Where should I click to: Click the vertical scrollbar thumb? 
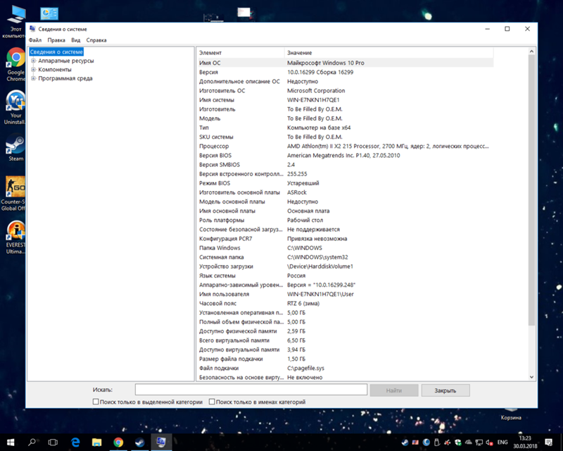[531, 190]
